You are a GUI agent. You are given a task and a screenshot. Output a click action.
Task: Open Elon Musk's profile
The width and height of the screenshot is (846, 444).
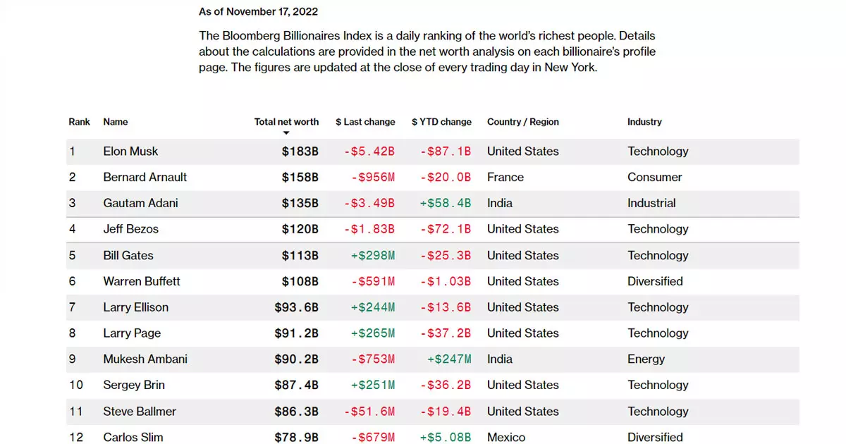tap(130, 152)
